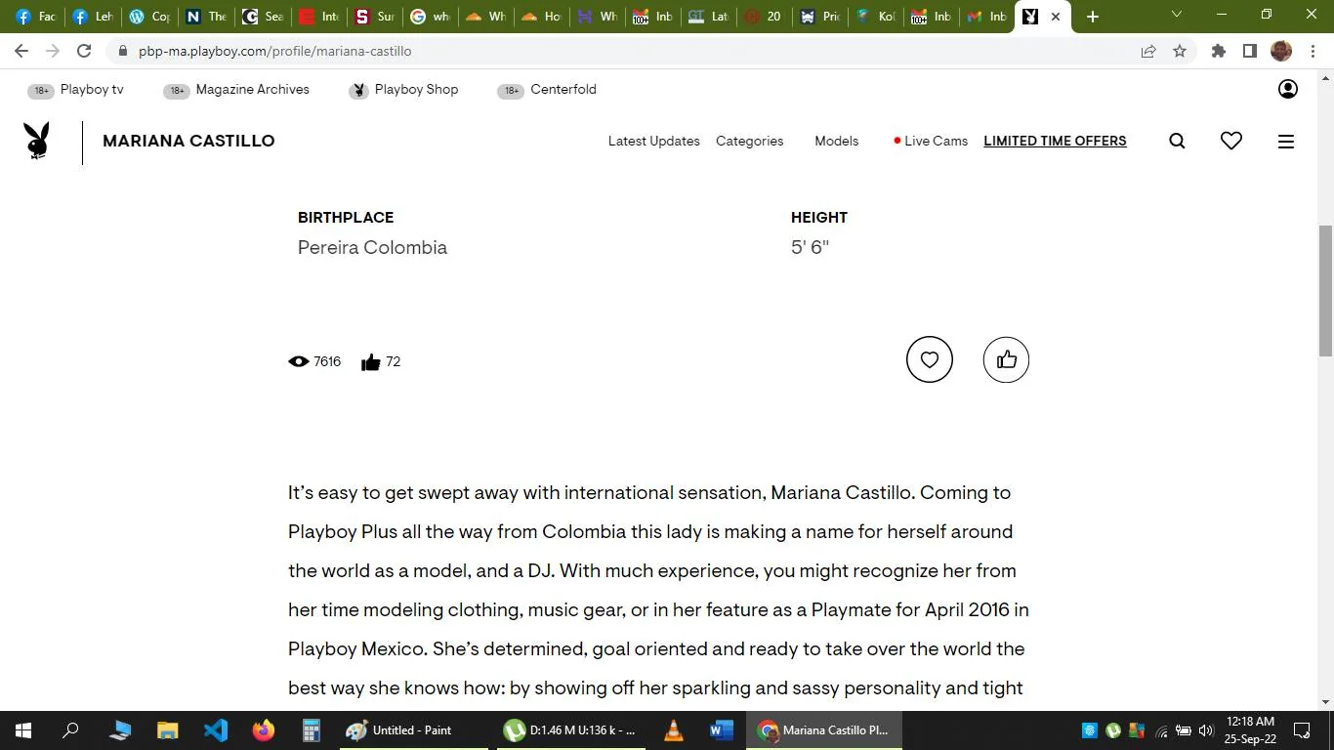Open the Chrome three-dot menu

(1313, 51)
